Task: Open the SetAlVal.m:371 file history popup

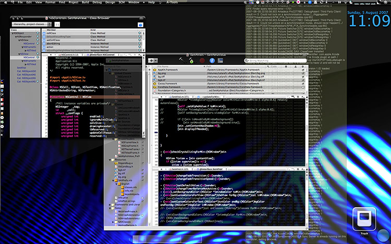Action: (183, 97)
